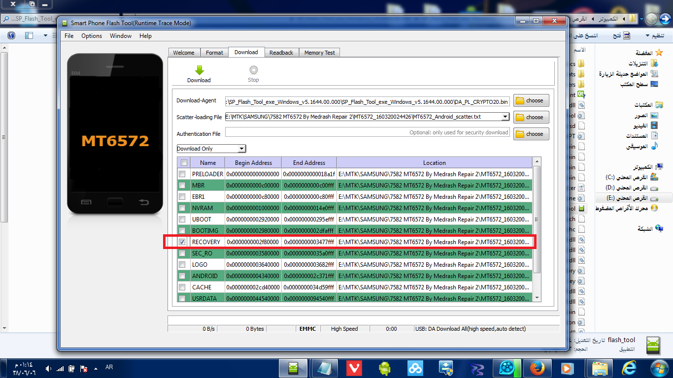Expand the Scatter-loading File path dropdown
The image size is (673, 378).
505,117
